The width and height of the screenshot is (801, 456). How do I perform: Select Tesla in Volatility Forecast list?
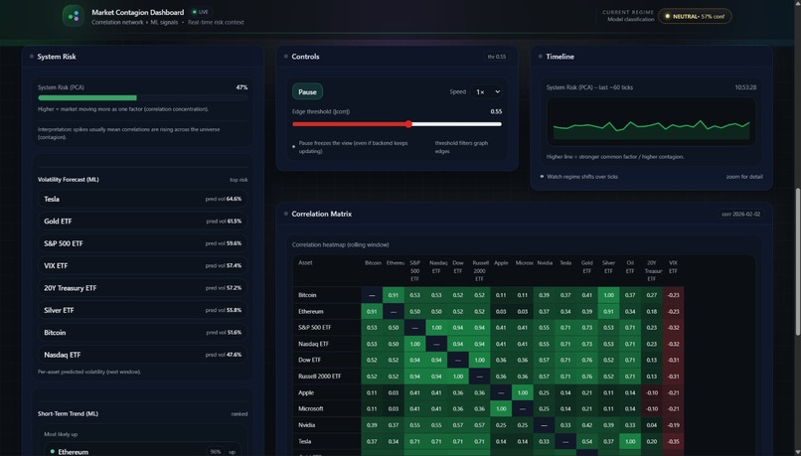(142, 199)
